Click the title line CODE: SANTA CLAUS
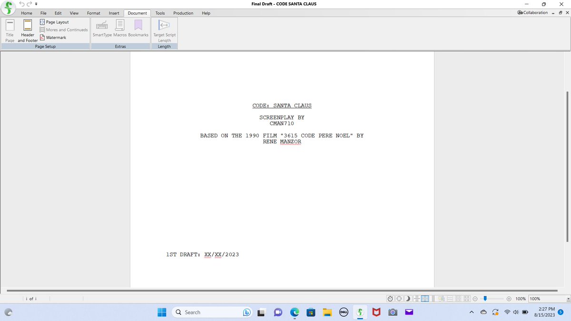 [282, 106]
